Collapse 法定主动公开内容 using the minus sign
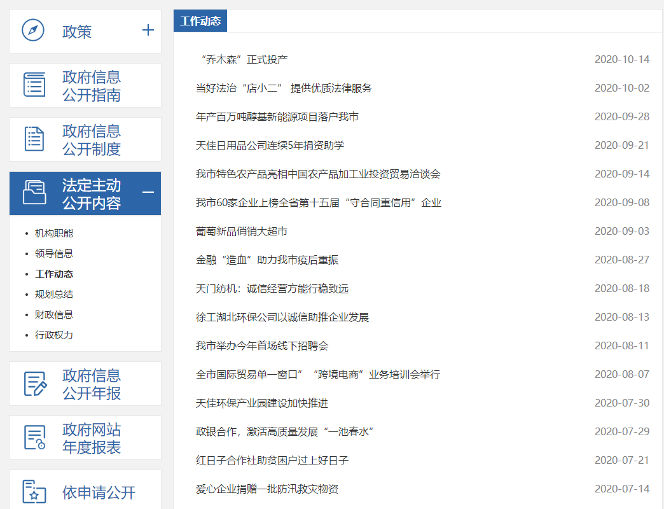This screenshot has height=509, width=664. [148, 192]
